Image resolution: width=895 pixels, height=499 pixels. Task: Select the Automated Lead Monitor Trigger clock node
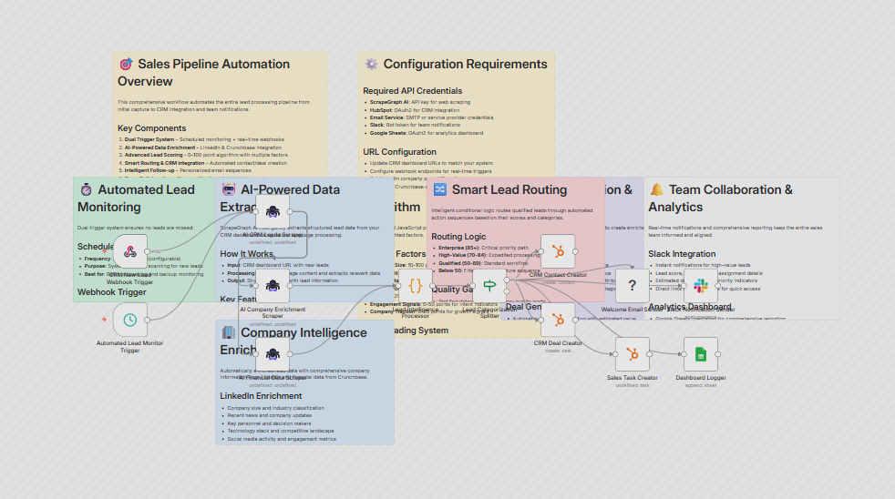pos(130,320)
